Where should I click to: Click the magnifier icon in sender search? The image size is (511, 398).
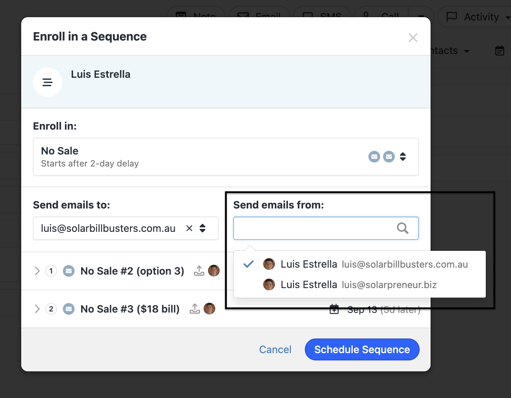pyautogui.click(x=402, y=228)
